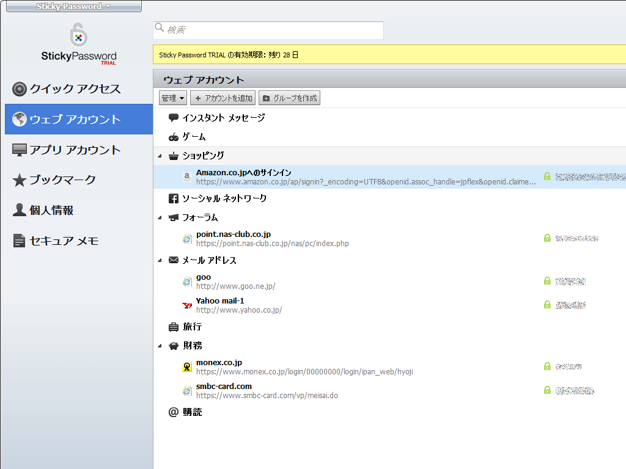Click green lock on goo row
The height and width of the screenshot is (469, 626).
coord(547,281)
